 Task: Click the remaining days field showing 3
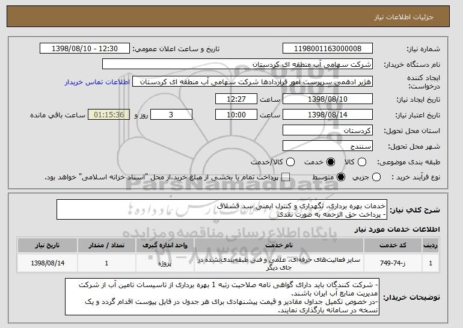(x=171, y=115)
